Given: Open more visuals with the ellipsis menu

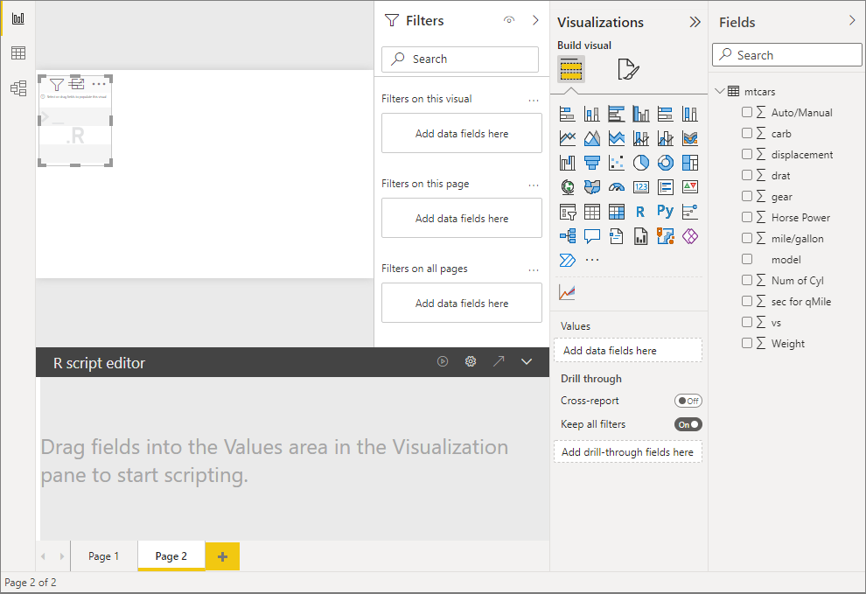Looking at the screenshot, I should 592,259.
